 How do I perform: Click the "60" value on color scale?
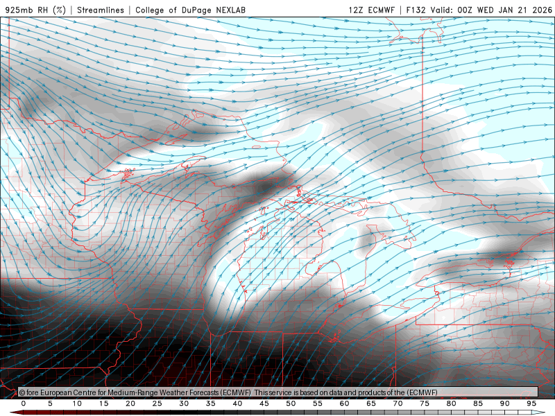[x=344, y=404]
